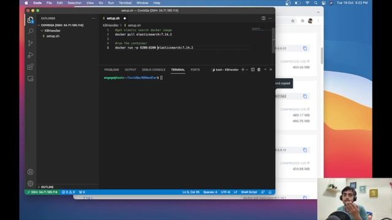The width and height of the screenshot is (392, 220).
Task: Click the browser page scrollbar
Action: [x=322, y=56]
